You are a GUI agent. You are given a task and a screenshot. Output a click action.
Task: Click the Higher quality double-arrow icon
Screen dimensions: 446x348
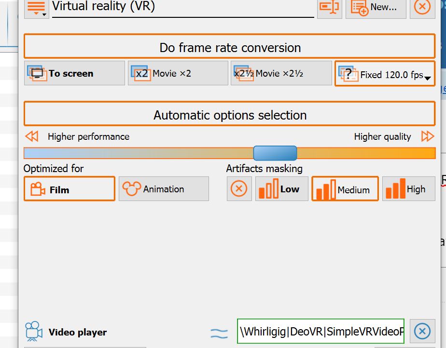pos(427,136)
